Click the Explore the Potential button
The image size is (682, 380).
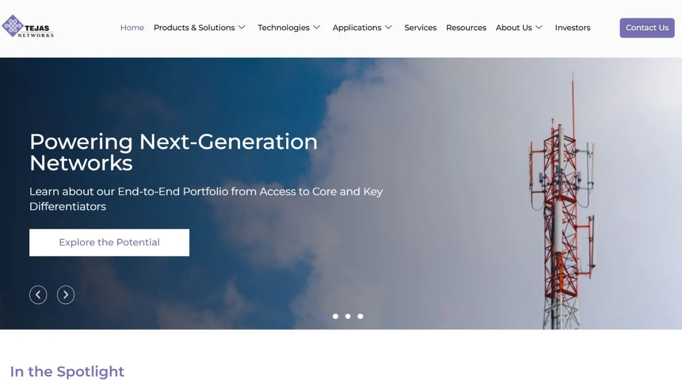tap(109, 242)
